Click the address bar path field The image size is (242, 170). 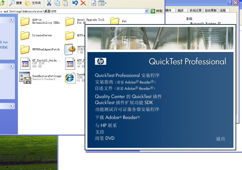pos(72,11)
